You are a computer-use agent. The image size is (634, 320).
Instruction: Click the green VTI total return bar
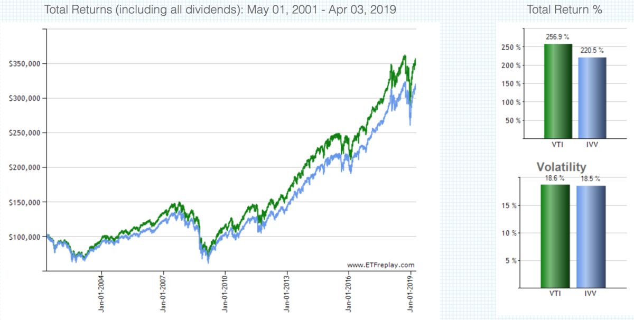coord(558,91)
